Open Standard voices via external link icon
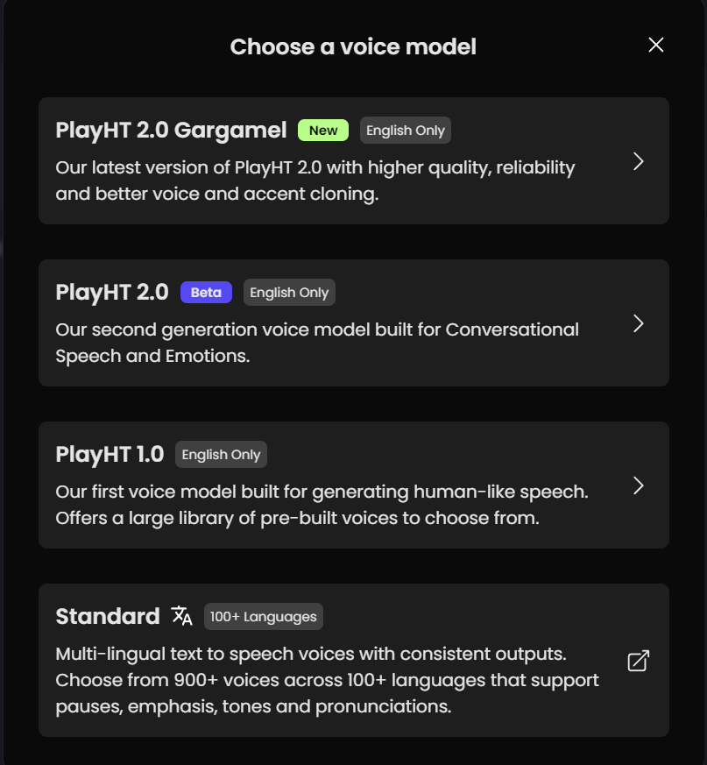The height and width of the screenshot is (765, 707). tap(639, 661)
